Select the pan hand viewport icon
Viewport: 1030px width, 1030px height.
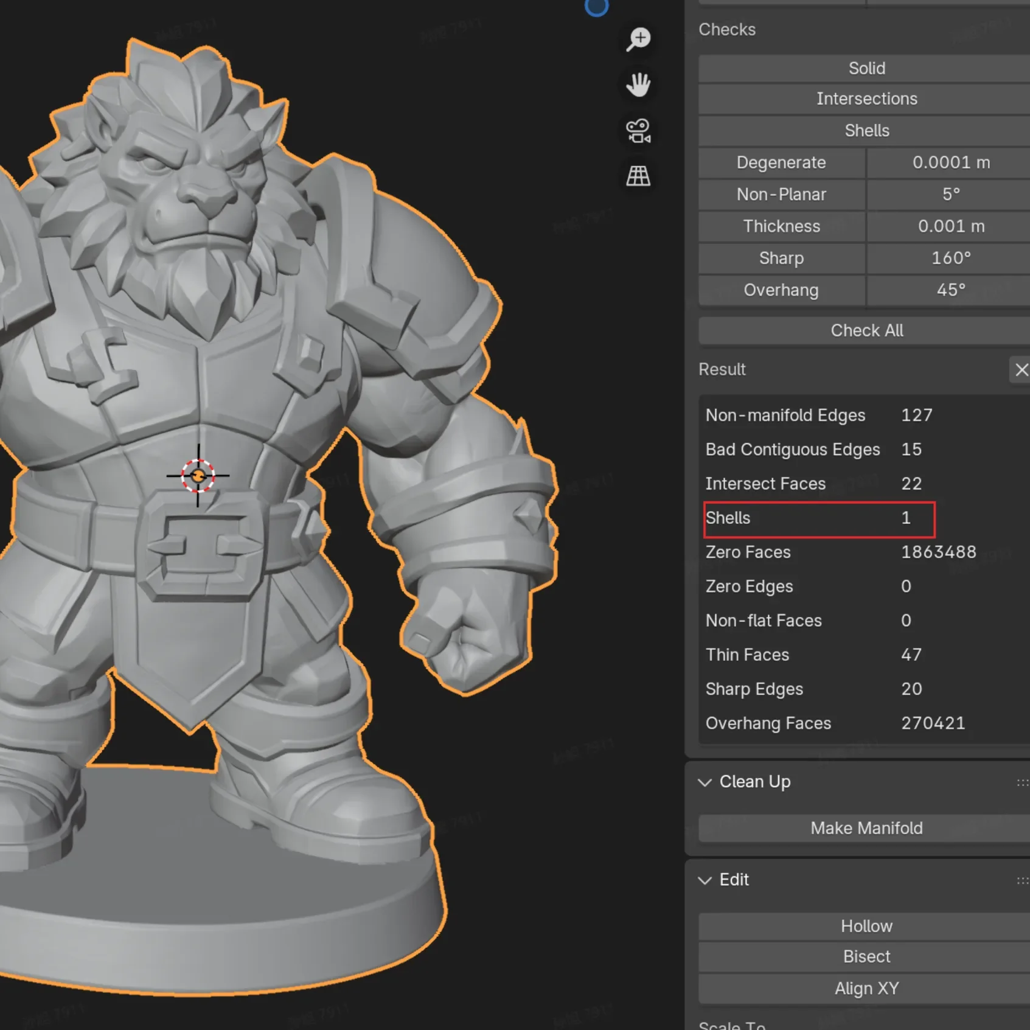[x=639, y=85]
